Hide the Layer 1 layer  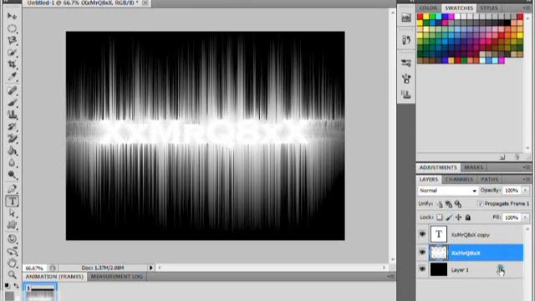point(422,269)
